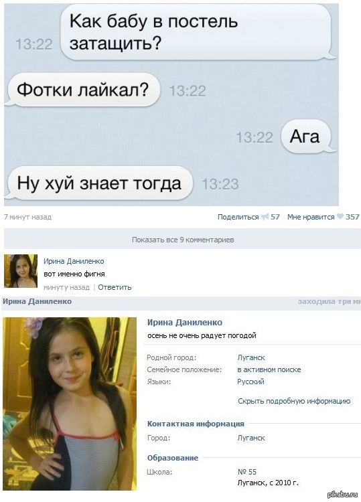Screen dimensions: 361x502
Task: Click Луганск next to Город
Action: (x=251, y=438)
